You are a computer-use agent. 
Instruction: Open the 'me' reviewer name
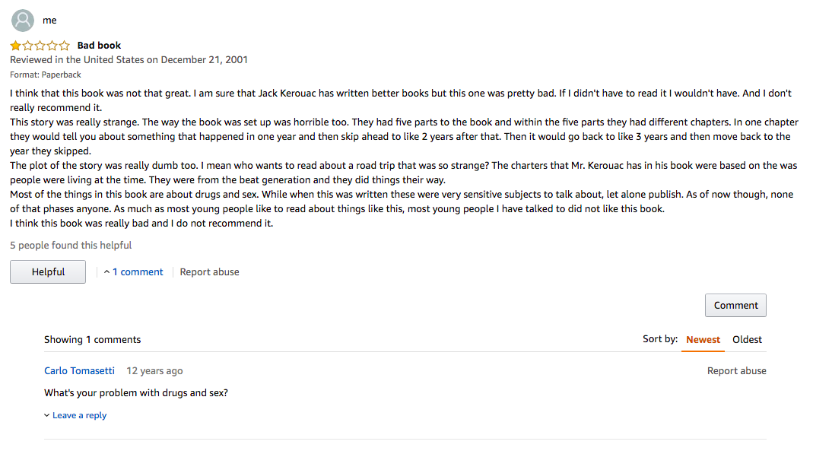pyautogui.click(x=49, y=21)
